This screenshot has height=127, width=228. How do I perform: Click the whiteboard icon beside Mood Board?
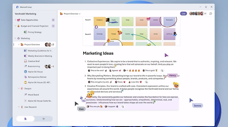[x=25, y=95]
